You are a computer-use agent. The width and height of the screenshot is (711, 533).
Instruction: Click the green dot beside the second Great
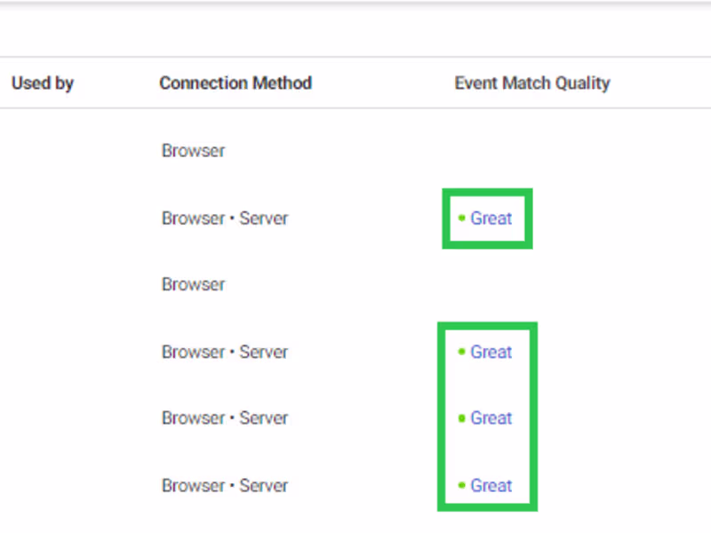click(461, 352)
